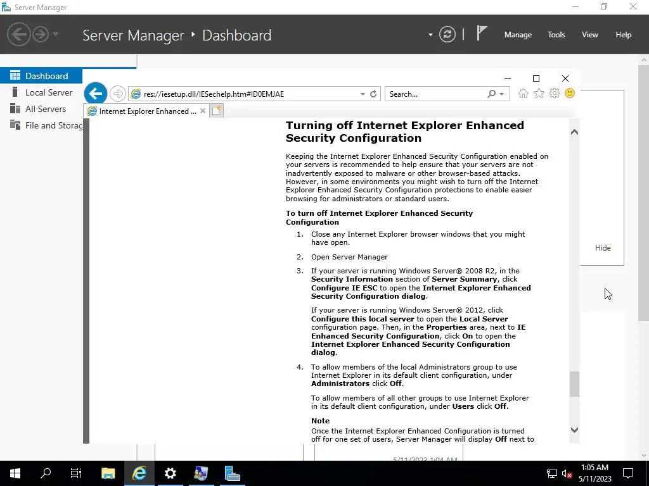Refresh the Server Manager dashboard
The width and height of the screenshot is (649, 486).
(x=447, y=34)
